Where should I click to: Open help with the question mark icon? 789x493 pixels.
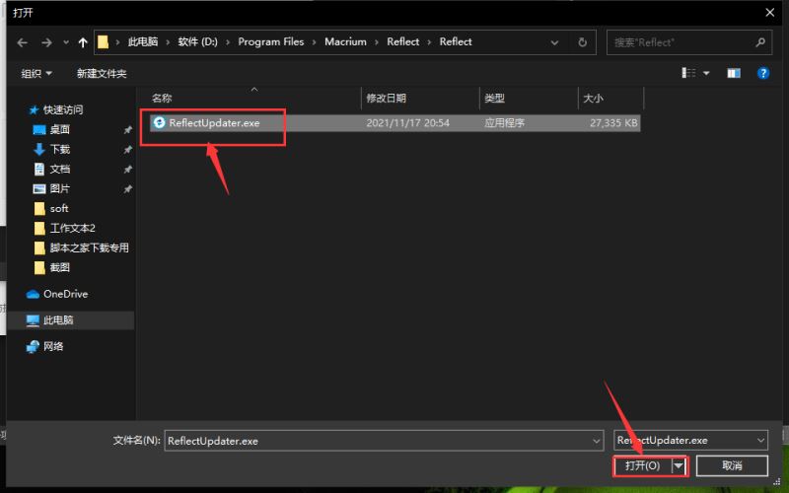(762, 73)
